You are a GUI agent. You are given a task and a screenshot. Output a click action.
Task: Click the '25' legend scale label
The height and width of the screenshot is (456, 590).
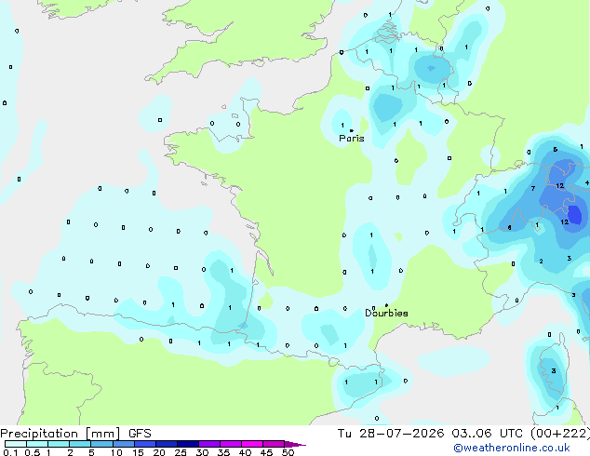coord(181,452)
